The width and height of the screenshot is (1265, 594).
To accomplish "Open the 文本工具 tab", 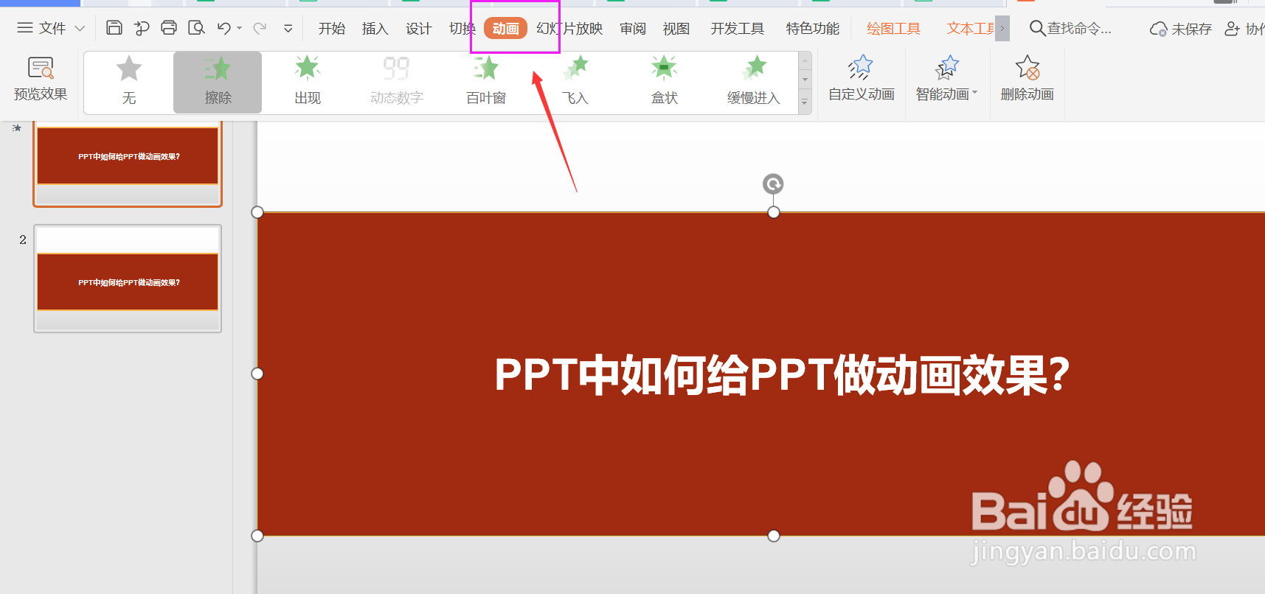I will (971, 29).
